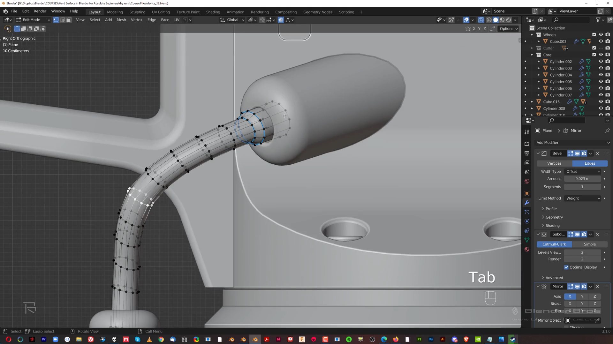Switch Subdivision to Simple mode
This screenshot has height=344, width=613.
pyautogui.click(x=589, y=244)
